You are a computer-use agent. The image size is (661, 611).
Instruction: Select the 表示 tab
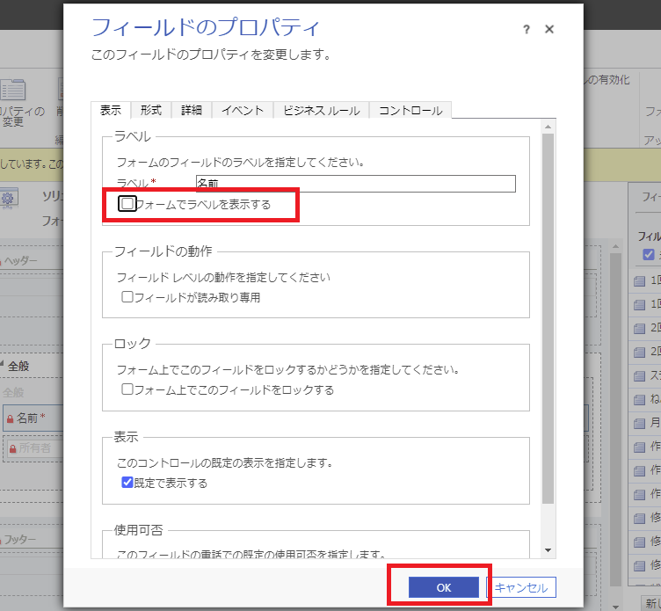point(111,111)
